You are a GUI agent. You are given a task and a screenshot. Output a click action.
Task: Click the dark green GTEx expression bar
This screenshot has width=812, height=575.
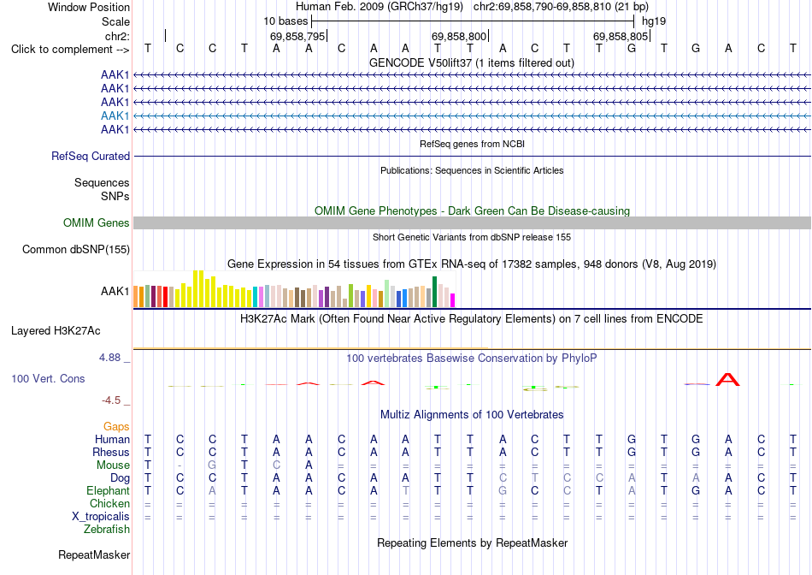click(x=435, y=292)
